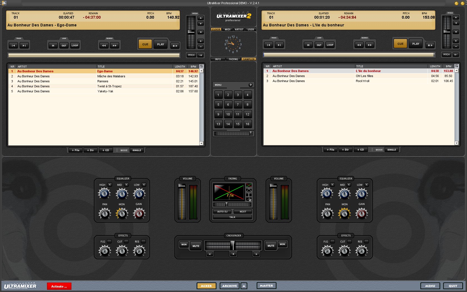Mute the right deck at crossfader
The height and width of the screenshot is (292, 467).
pos(271,246)
